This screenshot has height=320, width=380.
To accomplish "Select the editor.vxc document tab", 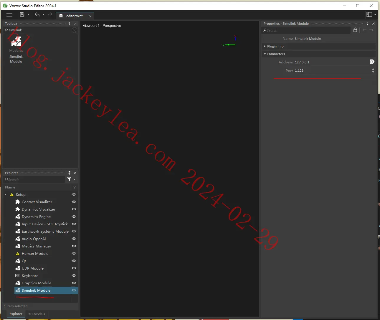I will (x=74, y=16).
